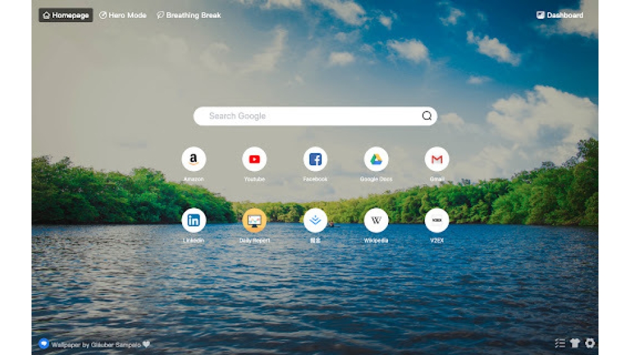Viewport: 630px width, 355px height.
Task: Open the Daily Report shortcut icon
Action: [x=255, y=220]
